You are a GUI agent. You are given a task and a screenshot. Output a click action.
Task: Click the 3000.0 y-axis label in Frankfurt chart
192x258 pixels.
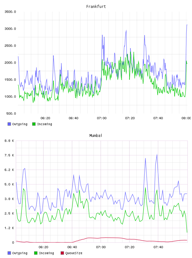pyautogui.click(x=10, y=29)
